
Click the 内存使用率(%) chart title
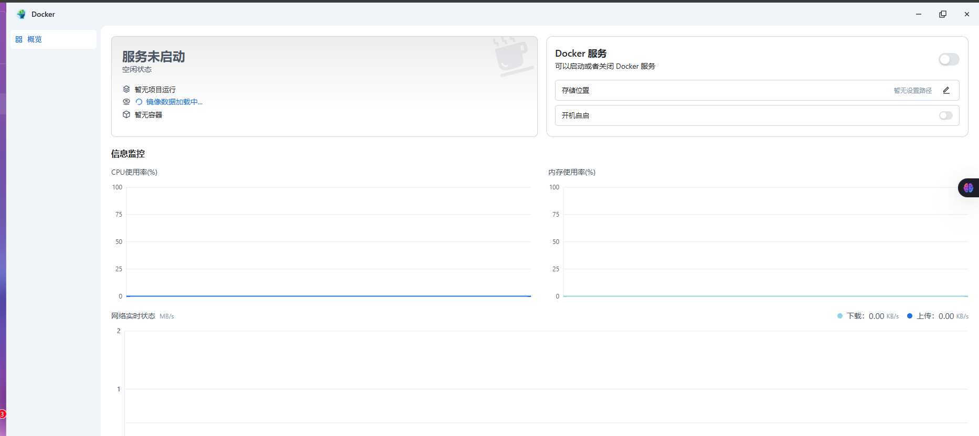(x=572, y=172)
